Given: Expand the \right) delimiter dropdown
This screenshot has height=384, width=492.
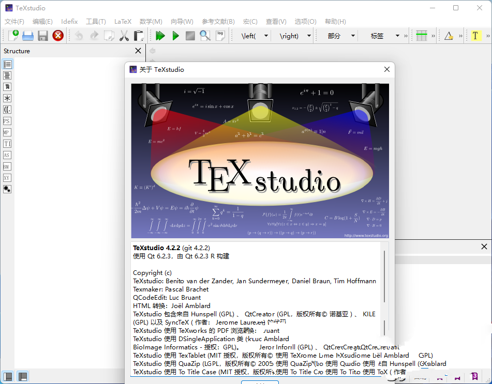Looking at the screenshot, I should coord(309,36).
